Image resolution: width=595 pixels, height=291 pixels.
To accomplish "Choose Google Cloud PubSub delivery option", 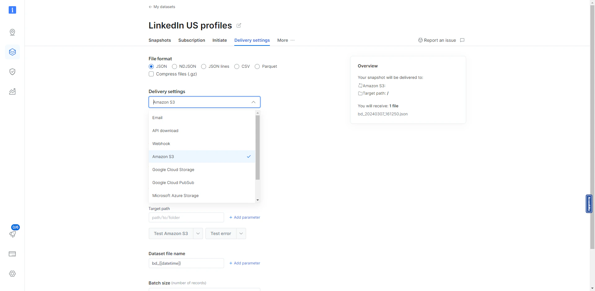I will 202,183.
